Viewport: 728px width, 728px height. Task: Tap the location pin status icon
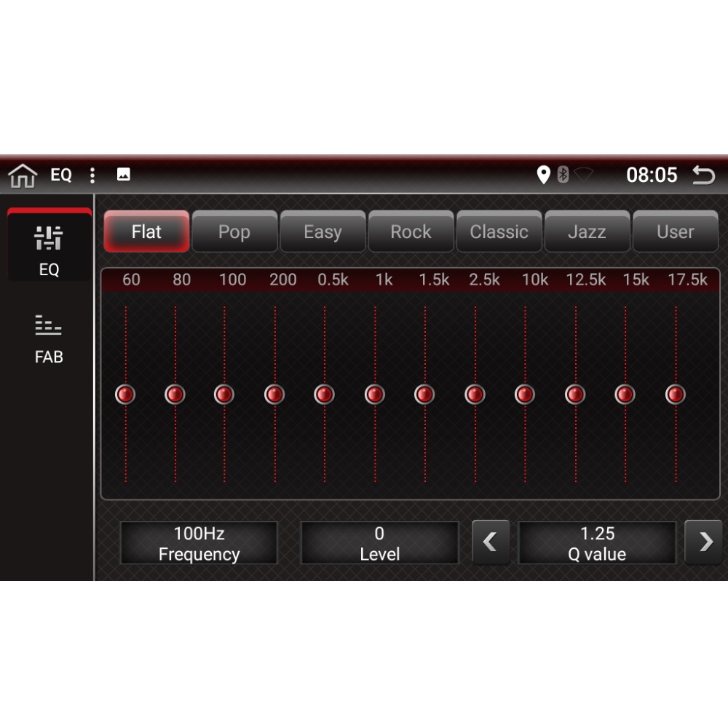pos(543,175)
